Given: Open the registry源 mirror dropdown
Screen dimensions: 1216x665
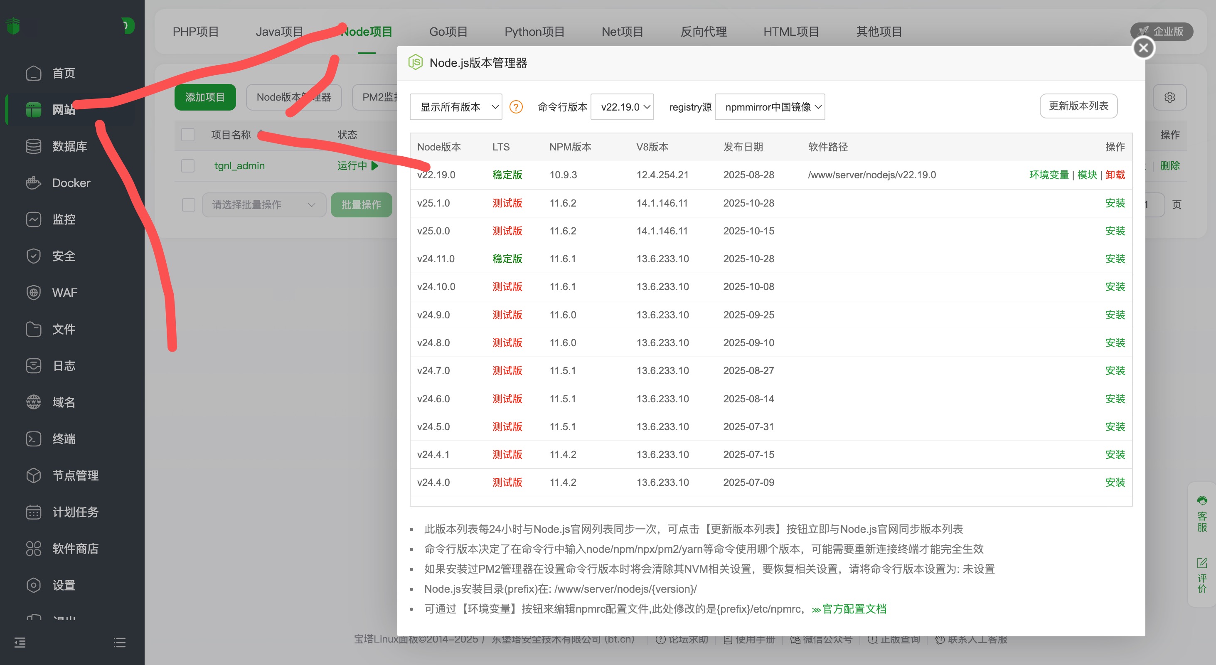Looking at the screenshot, I should (769, 107).
